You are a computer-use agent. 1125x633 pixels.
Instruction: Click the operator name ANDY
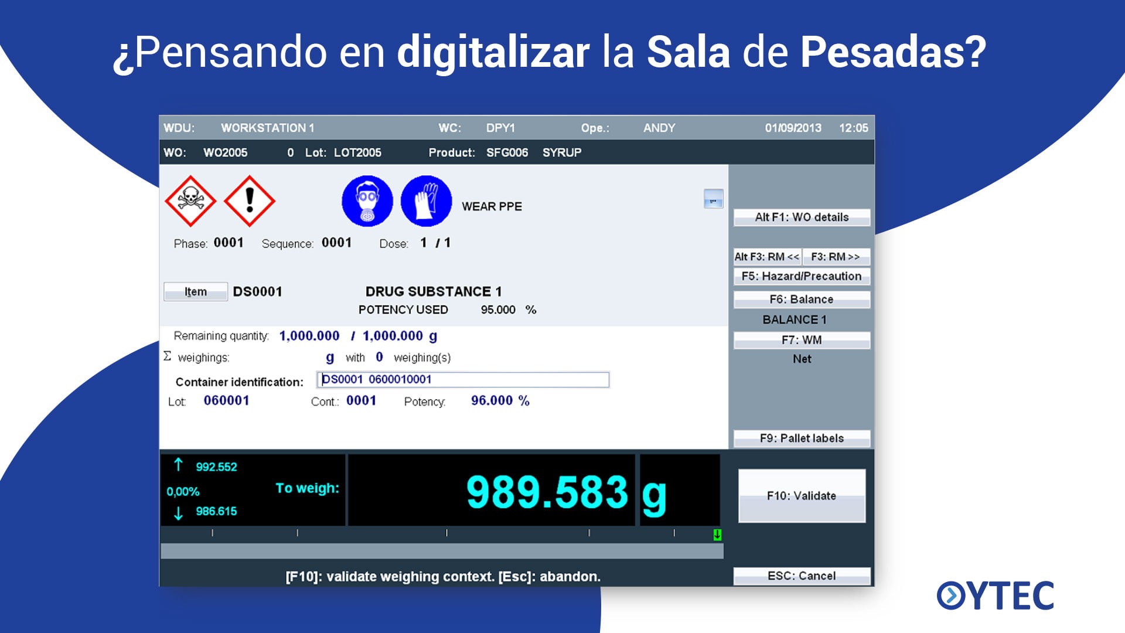659,128
